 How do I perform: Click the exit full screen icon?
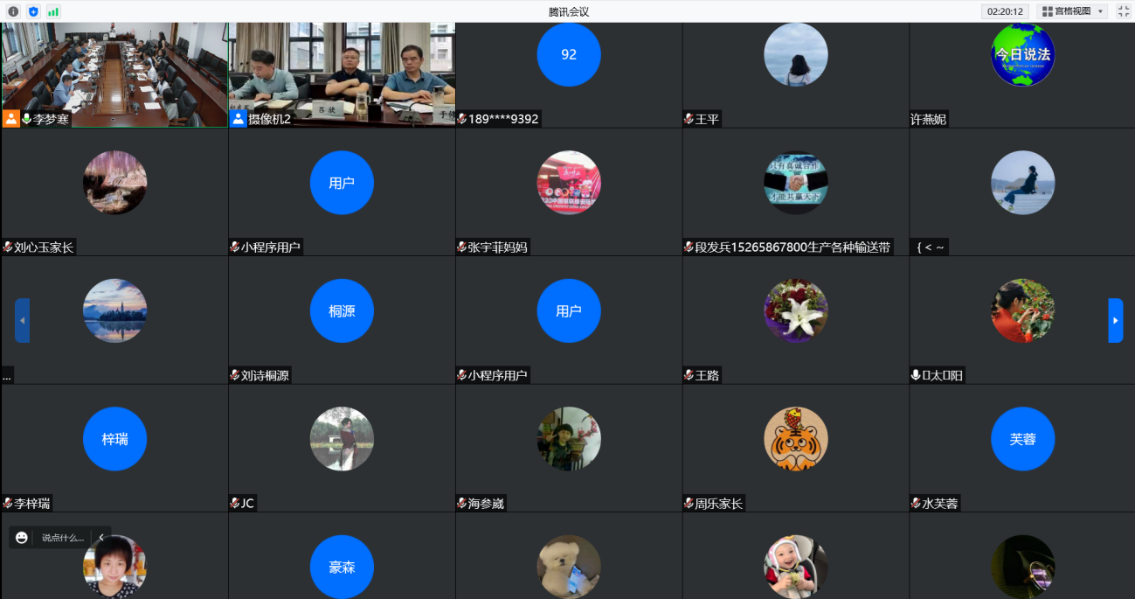pos(1124,11)
